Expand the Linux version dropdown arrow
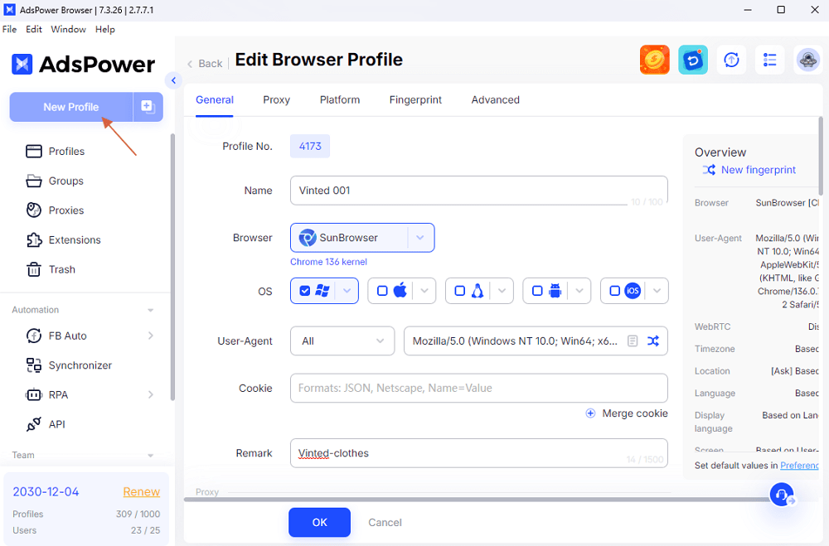The height and width of the screenshot is (546, 829). tap(502, 291)
